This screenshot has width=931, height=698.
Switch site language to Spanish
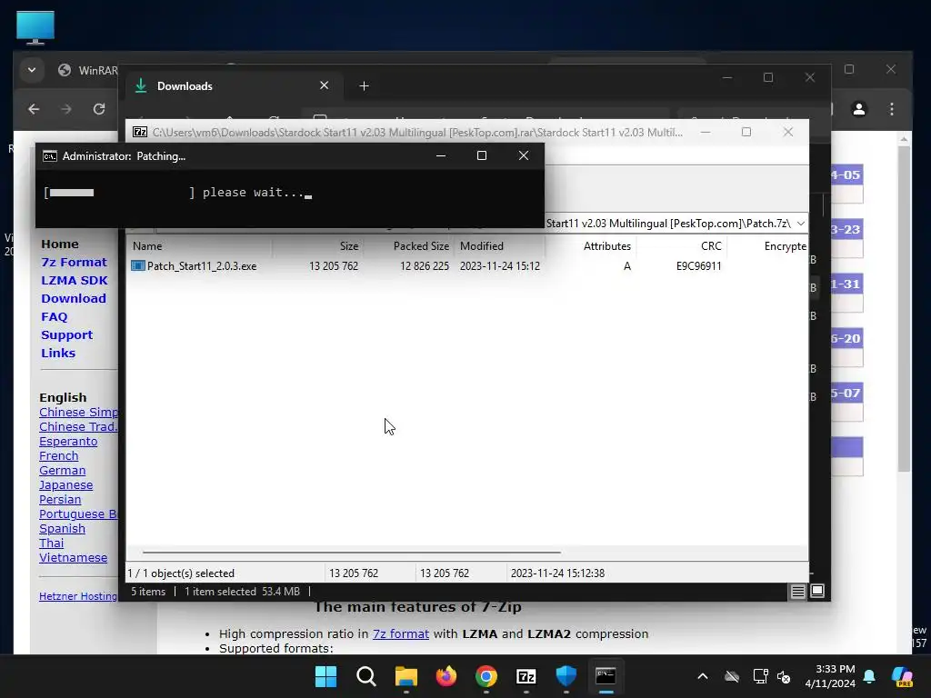tap(63, 528)
